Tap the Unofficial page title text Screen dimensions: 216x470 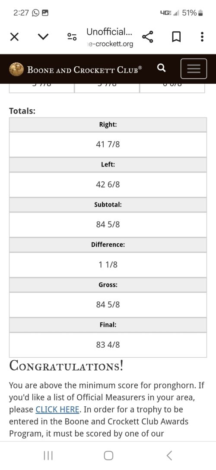point(109,31)
